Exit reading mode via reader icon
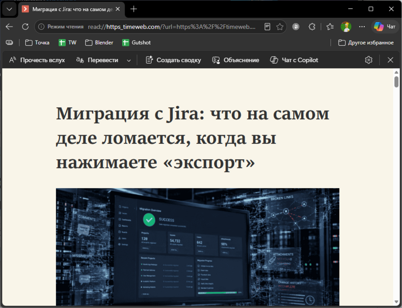Image resolution: width=402 pixels, height=308 pixels. [267, 27]
